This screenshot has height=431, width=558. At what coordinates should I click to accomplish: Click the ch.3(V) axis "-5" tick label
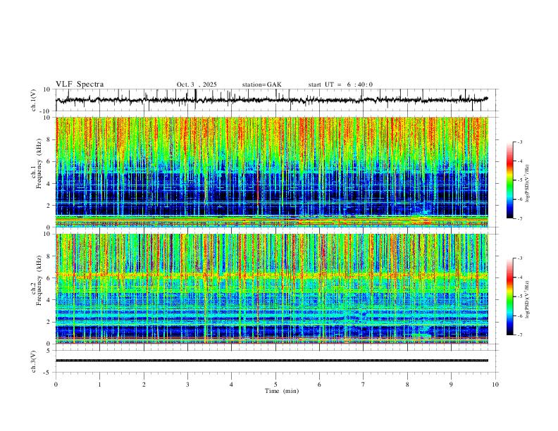coord(48,373)
